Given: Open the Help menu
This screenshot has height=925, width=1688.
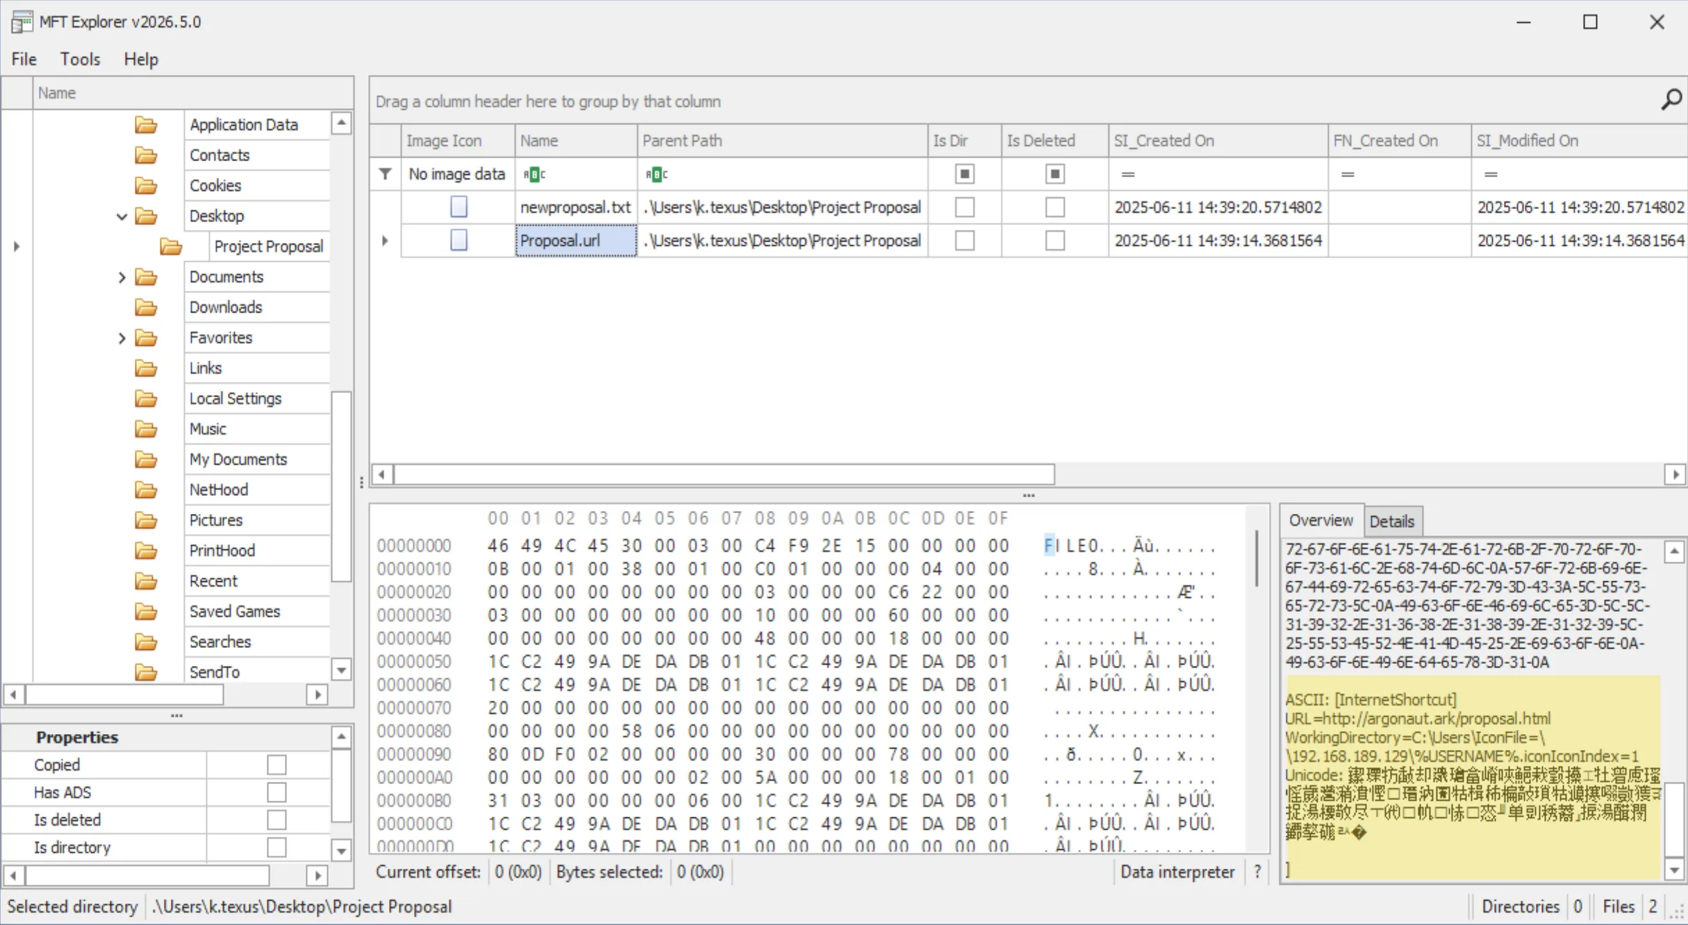Looking at the screenshot, I should coord(141,59).
